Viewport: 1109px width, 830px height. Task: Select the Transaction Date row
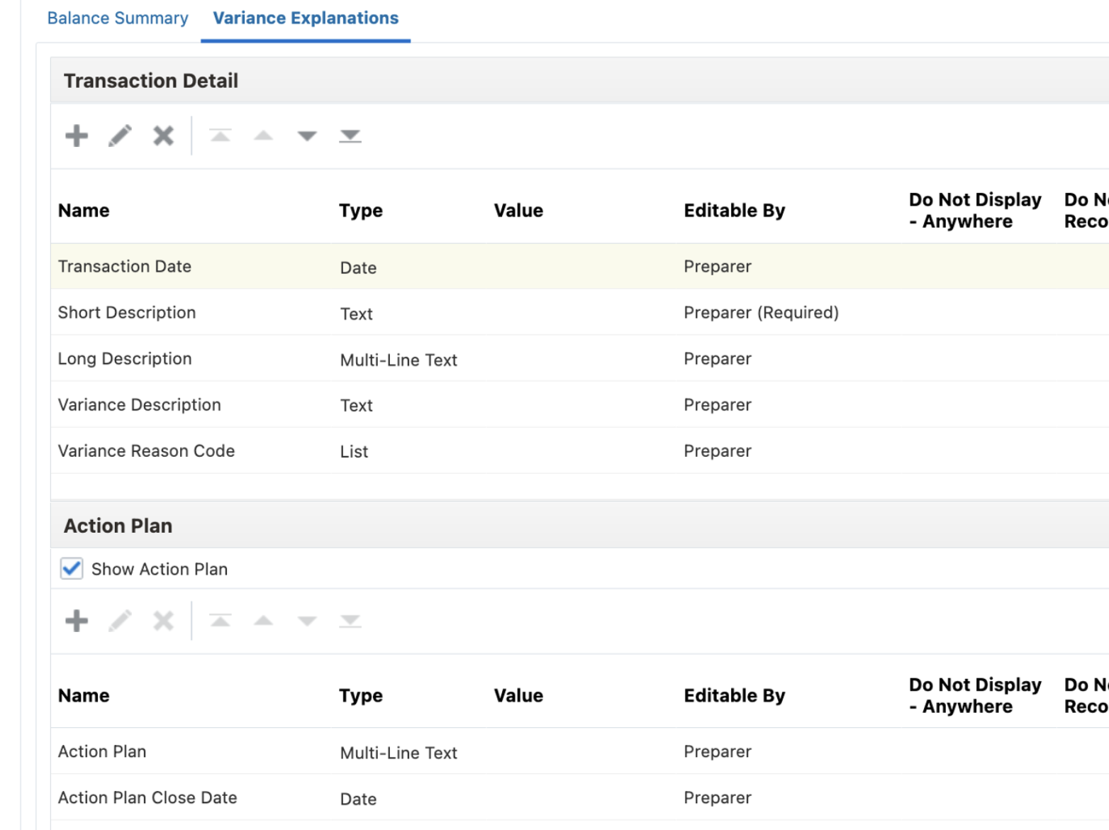click(x=580, y=267)
